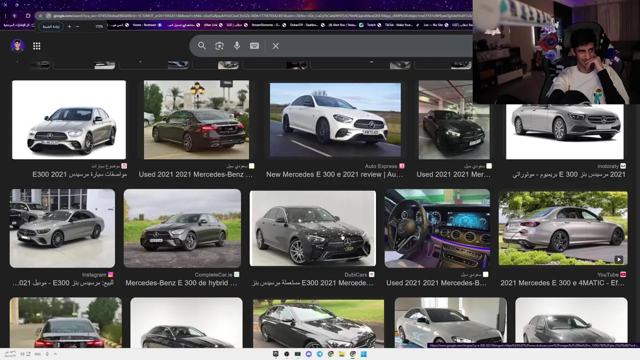Open File Explorer folder icon on the taskbar

click(341, 354)
